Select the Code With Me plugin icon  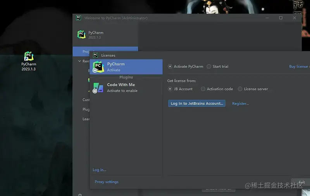98,88
